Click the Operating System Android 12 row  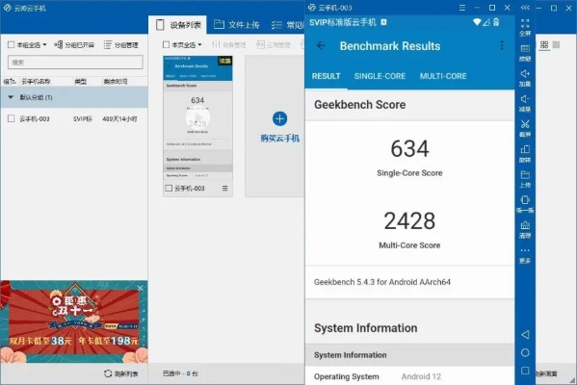(x=409, y=376)
